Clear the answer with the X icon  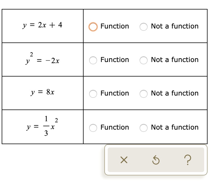point(124,160)
